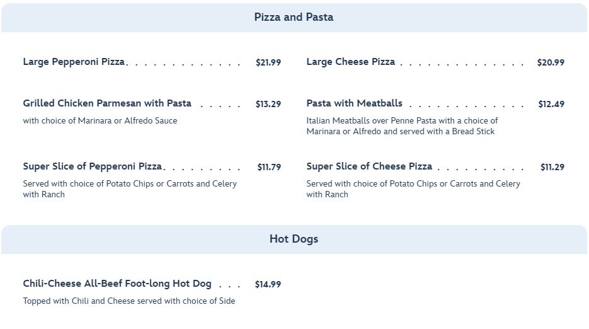Click the side description under Super Slice of Cheese Pizza
589x329 pixels.
click(x=413, y=189)
